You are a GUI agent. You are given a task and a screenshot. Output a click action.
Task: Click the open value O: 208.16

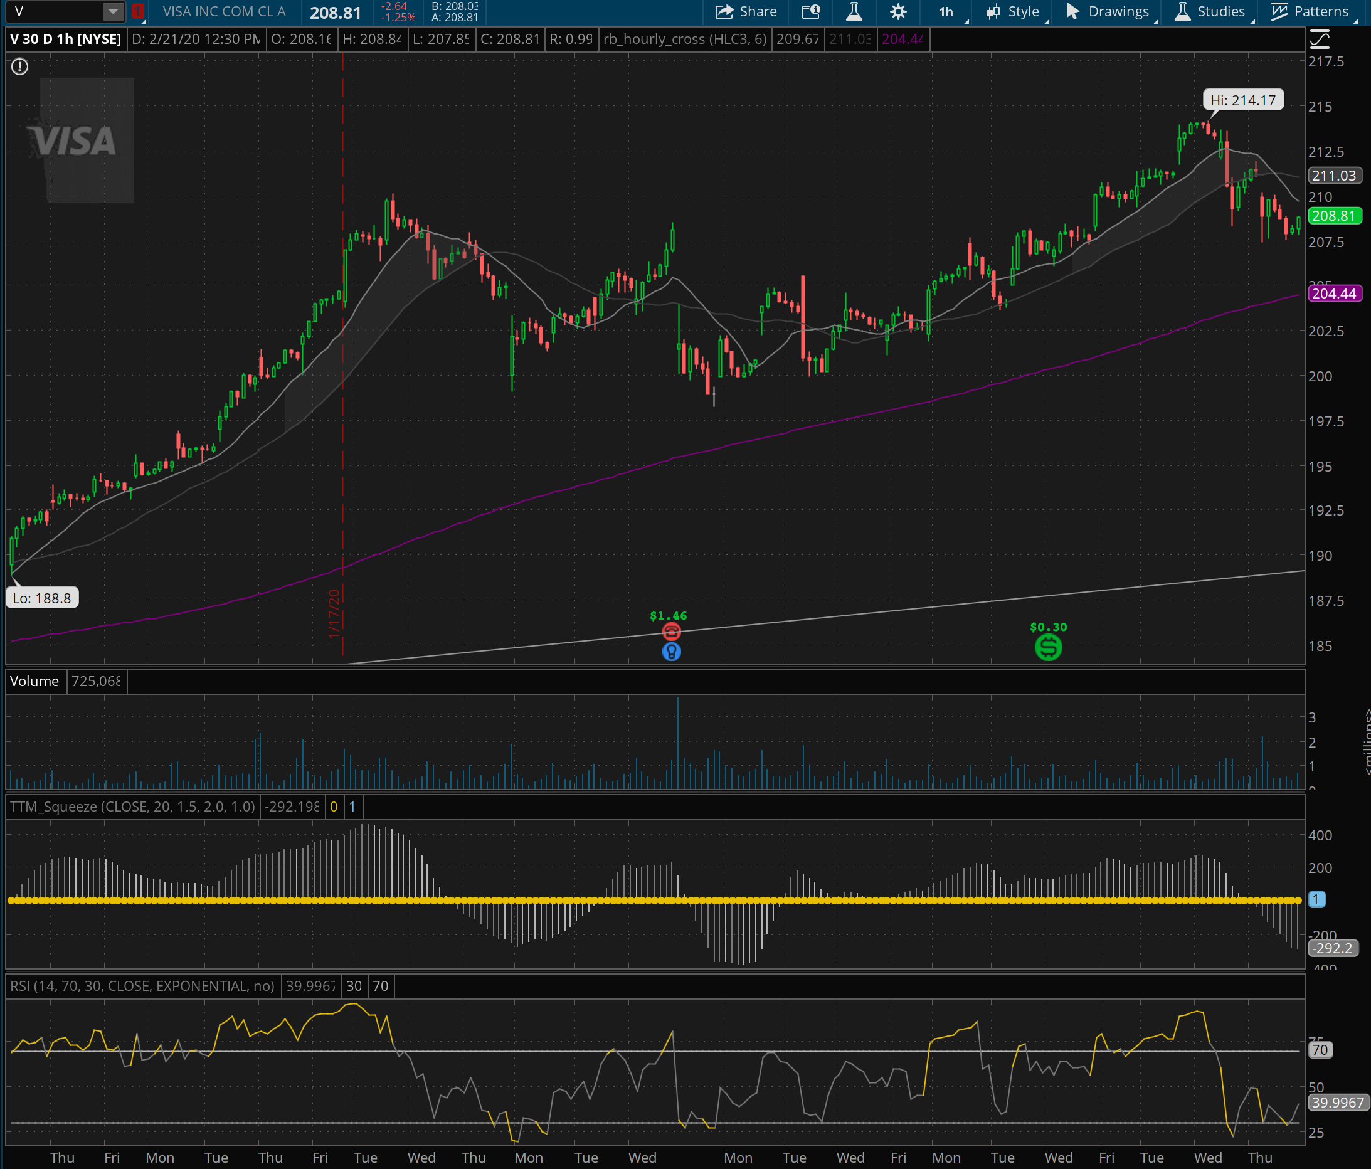click(x=302, y=39)
